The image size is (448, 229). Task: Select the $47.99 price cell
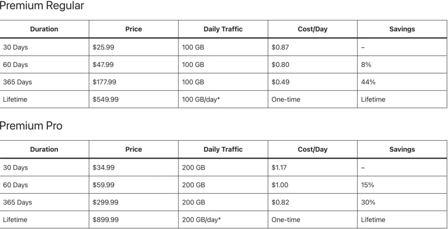coord(103,65)
